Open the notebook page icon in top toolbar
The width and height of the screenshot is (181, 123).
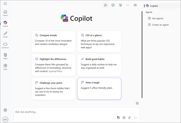(x=120, y=5)
